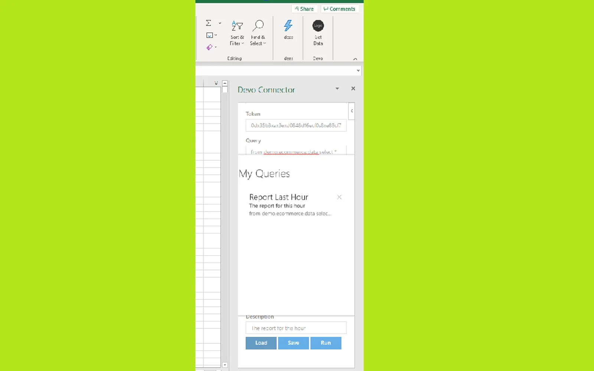This screenshot has height=371, width=594.
Task: Expand the formula bar dropdown
Action: pos(358,70)
